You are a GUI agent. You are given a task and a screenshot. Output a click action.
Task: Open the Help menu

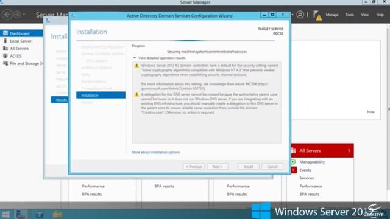click(380, 15)
